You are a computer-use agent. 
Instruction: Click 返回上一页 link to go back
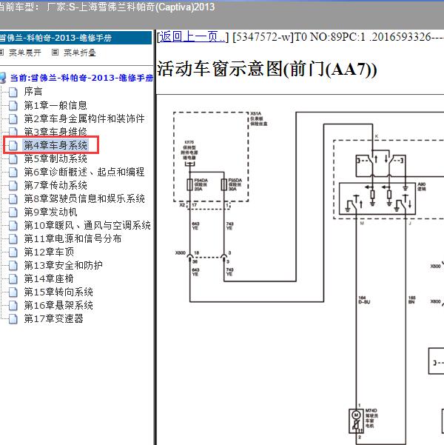click(192, 37)
